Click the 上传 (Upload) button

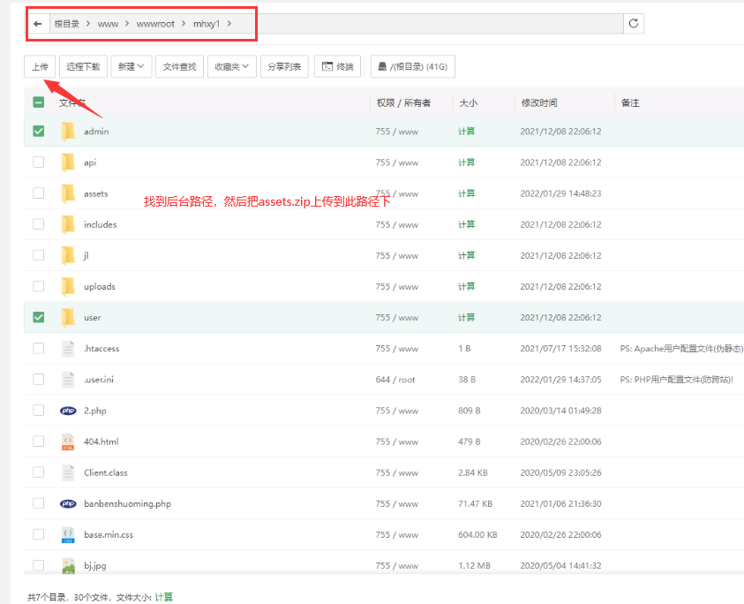(x=40, y=66)
